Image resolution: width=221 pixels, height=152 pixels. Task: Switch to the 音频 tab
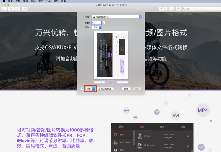point(162,127)
